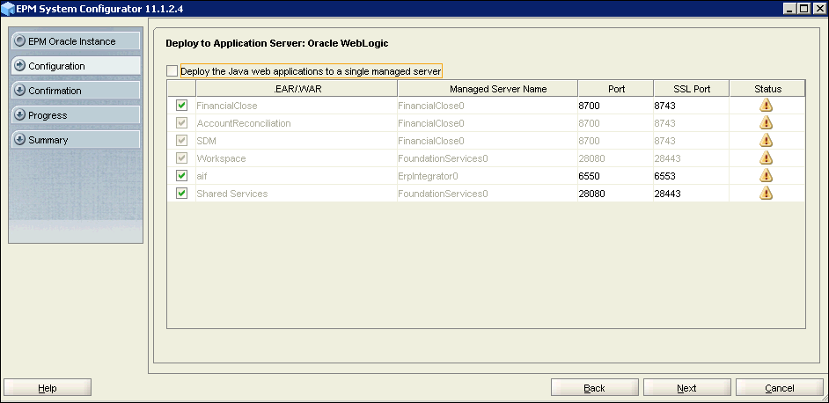
Task: Click the Summary step arrow icon
Action: (20, 140)
